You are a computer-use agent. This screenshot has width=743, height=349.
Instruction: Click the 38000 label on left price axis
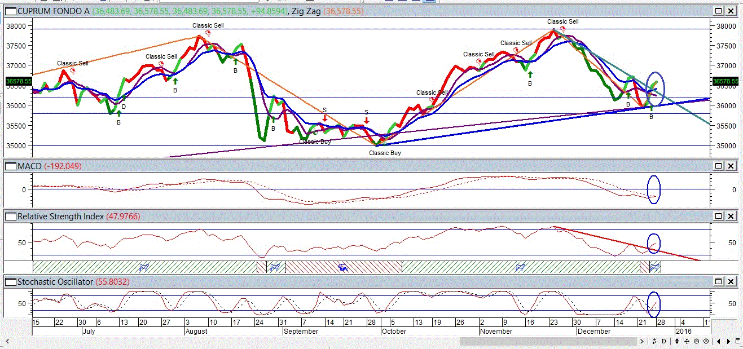pyautogui.click(x=16, y=26)
